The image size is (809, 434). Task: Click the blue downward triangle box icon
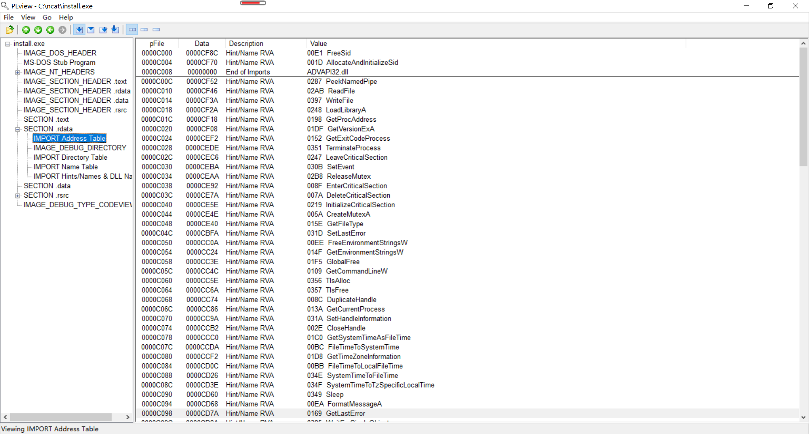[x=91, y=30]
